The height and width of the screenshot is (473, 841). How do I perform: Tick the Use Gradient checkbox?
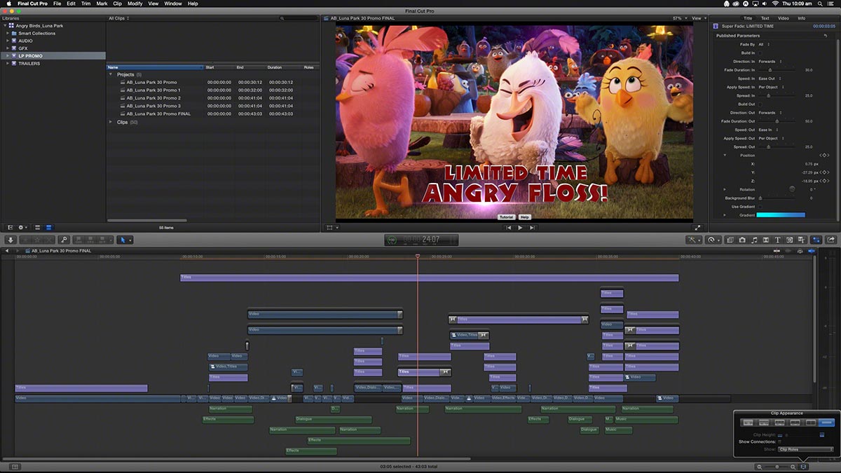(x=760, y=207)
